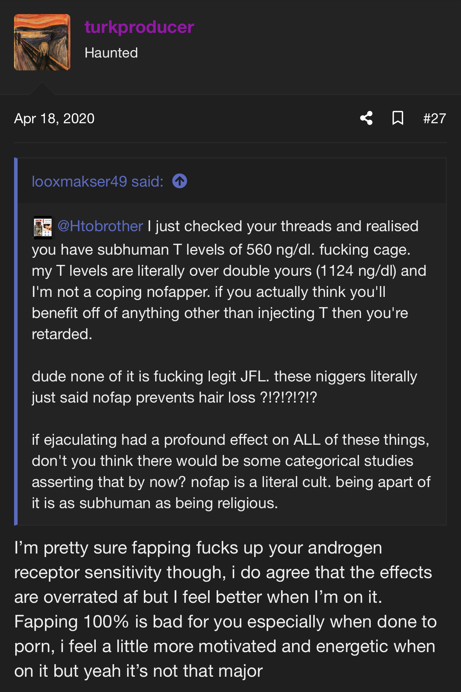Visit turkproducer's profile via username
This screenshot has width=461, height=692.
click(139, 27)
